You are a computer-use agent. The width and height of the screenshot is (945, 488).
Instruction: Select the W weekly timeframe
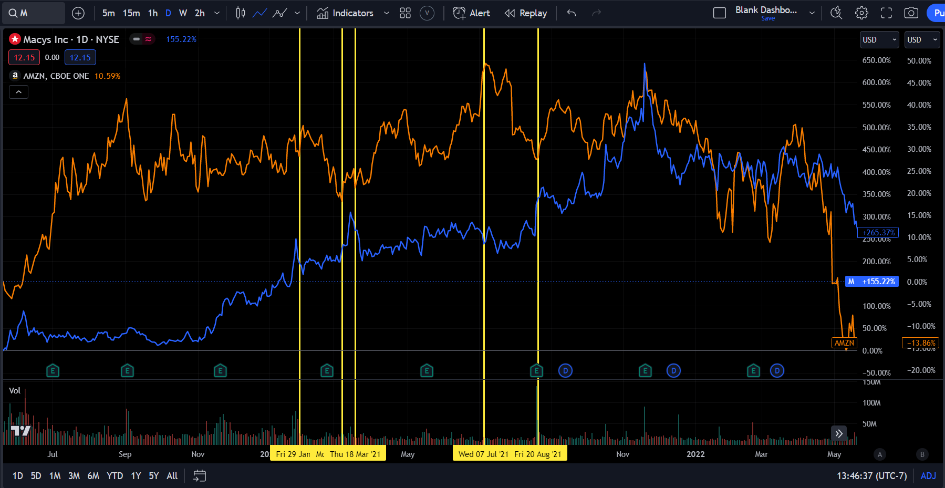(x=183, y=13)
